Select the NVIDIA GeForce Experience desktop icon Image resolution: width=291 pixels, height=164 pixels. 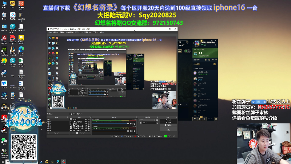point(4,50)
